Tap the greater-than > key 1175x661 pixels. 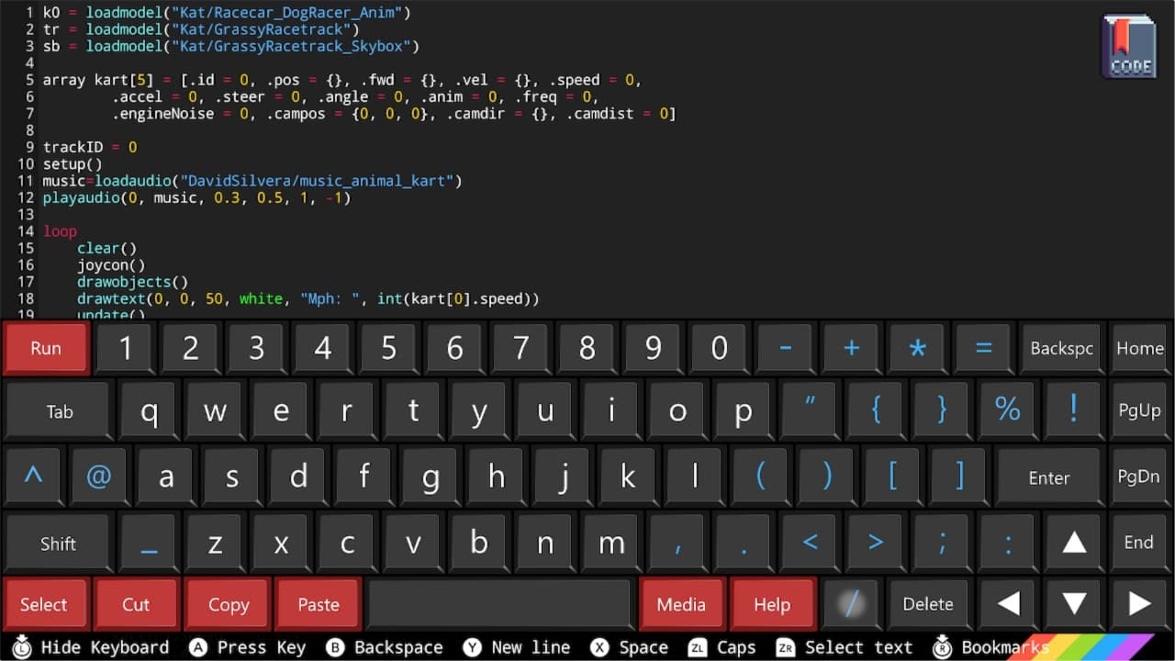pos(876,543)
